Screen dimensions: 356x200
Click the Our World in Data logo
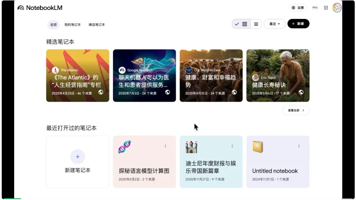coord(189,70)
